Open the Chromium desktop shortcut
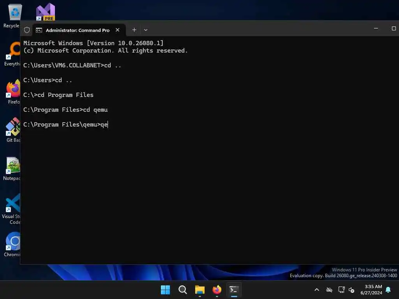Viewport: 399px width, 299px height. 13,244
